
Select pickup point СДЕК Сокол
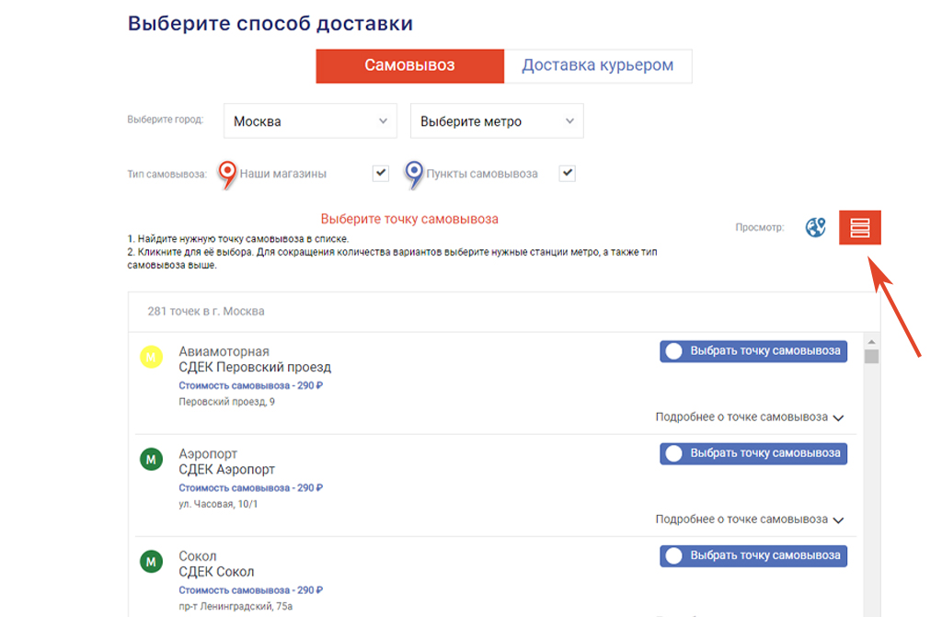pyautogui.click(x=753, y=555)
